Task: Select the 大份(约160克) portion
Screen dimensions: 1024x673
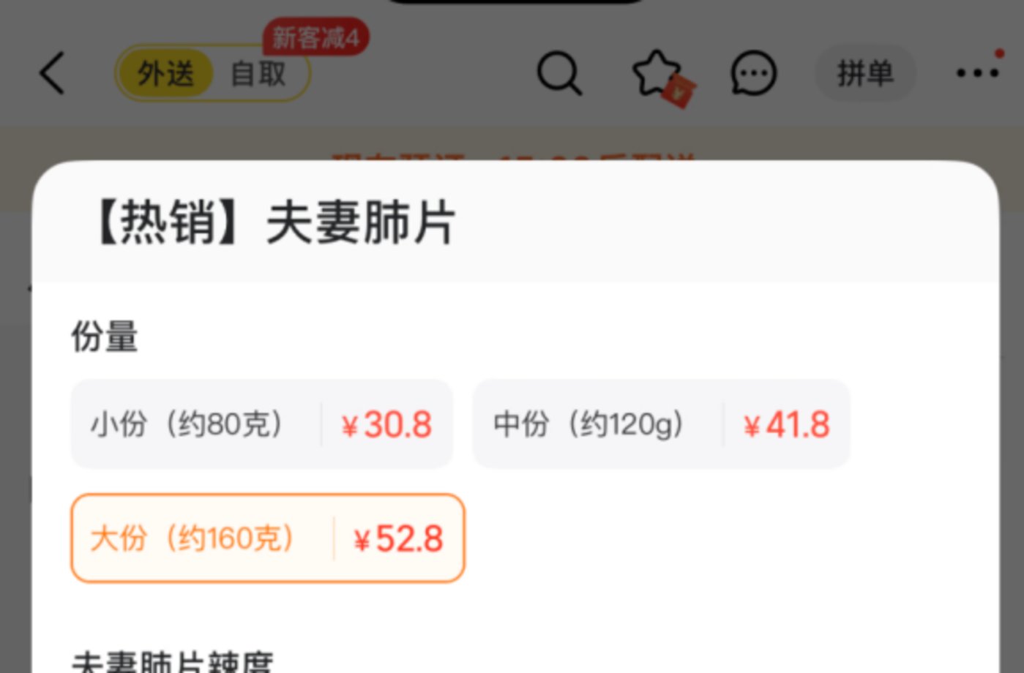Action: tap(268, 538)
